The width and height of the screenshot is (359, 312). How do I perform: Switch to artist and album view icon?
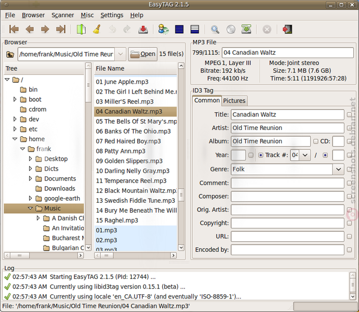[x=163, y=29]
